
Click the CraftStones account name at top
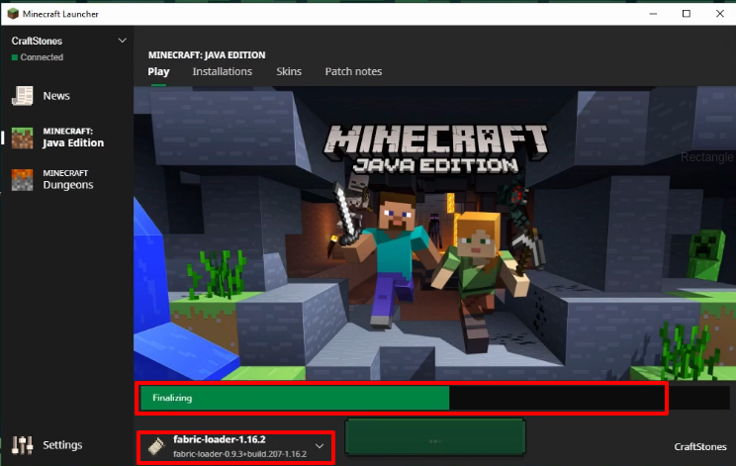[37, 41]
